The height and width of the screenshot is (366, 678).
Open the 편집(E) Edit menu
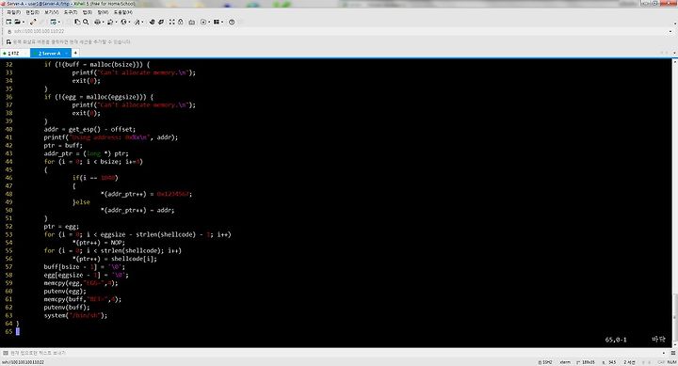tap(32, 12)
